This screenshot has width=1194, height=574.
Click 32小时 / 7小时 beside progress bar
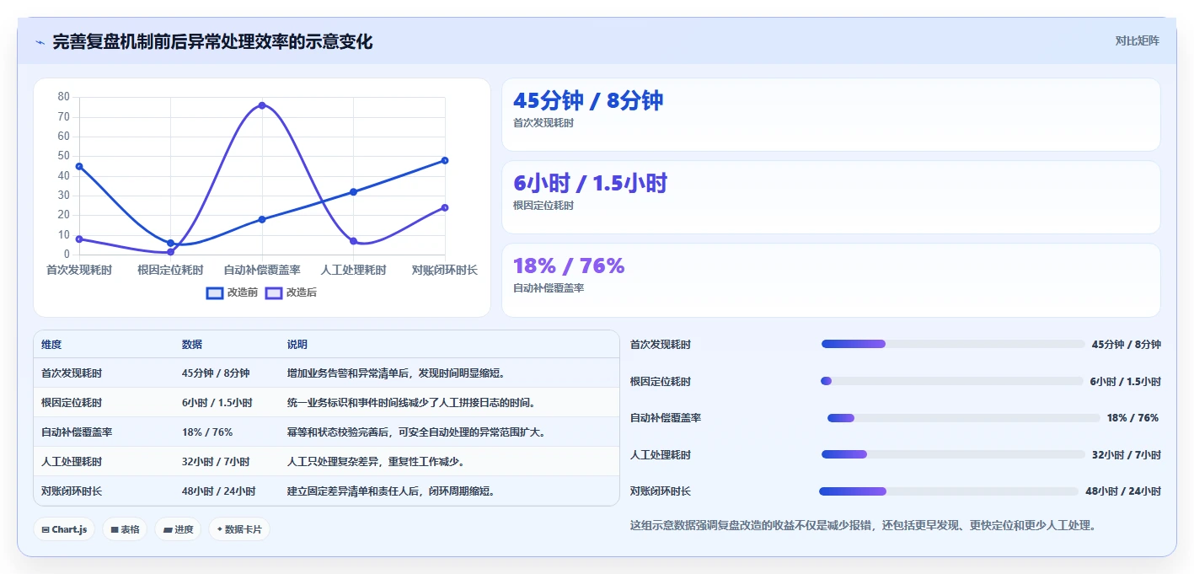tap(1127, 455)
